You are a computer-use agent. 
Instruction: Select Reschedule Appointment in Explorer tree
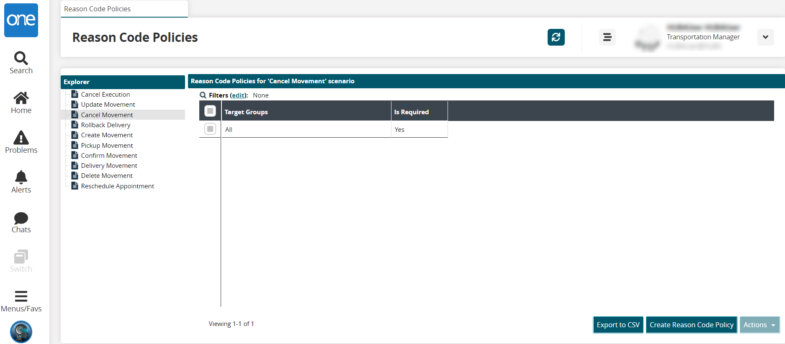click(118, 186)
